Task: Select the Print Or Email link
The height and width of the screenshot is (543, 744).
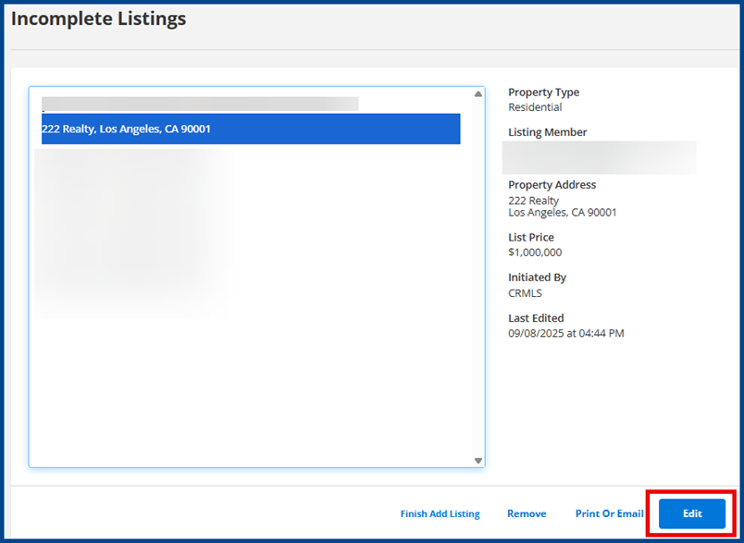Action: (x=609, y=513)
